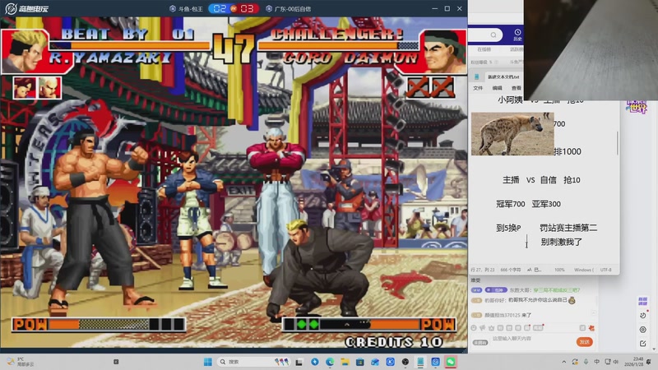Open the 文件 menu in Notepad
Image resolution: width=658 pixels, height=370 pixels.
click(x=478, y=88)
